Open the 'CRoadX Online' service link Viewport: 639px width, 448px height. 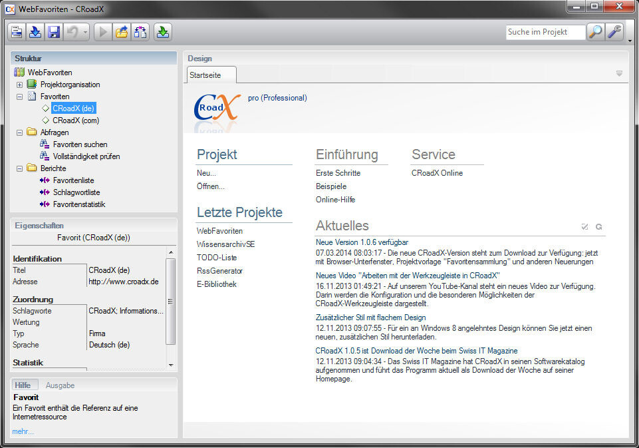point(437,173)
